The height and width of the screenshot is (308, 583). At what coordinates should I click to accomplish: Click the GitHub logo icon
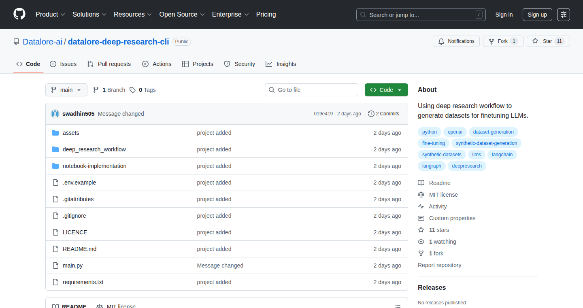19,14
